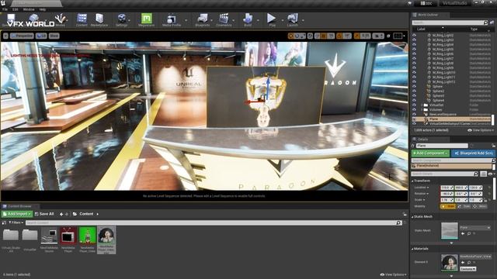Toggle visibility of NewLevelSequence
Screen dimensions: 497x279
point(414,114)
